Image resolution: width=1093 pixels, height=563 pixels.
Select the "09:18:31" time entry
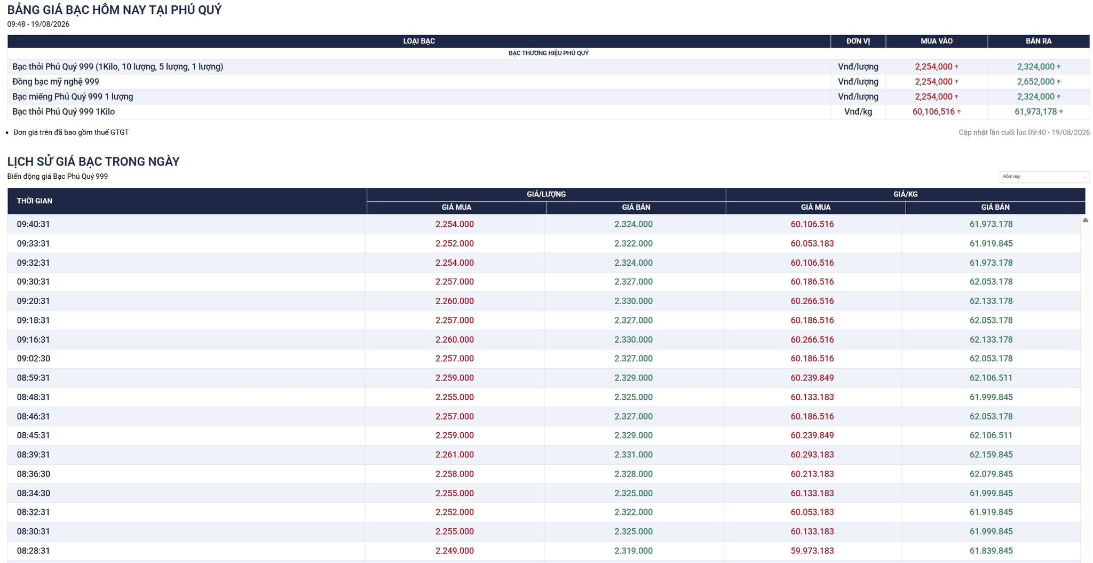[33, 320]
